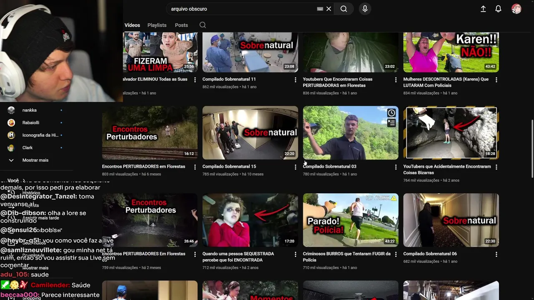Open options menu for Compilado Sobrenatural 03
Viewport: 534px width, 300px height.
pyautogui.click(x=396, y=167)
